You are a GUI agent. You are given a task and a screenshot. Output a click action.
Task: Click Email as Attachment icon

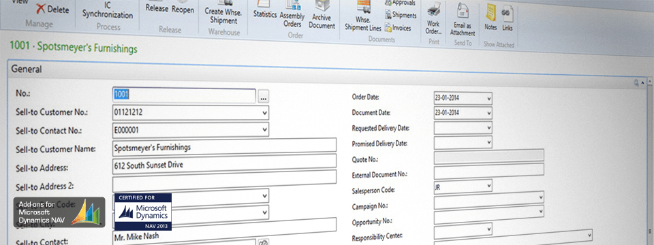(x=463, y=19)
